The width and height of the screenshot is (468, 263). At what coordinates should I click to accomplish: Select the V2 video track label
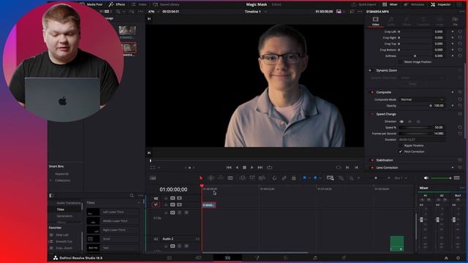[156, 198]
